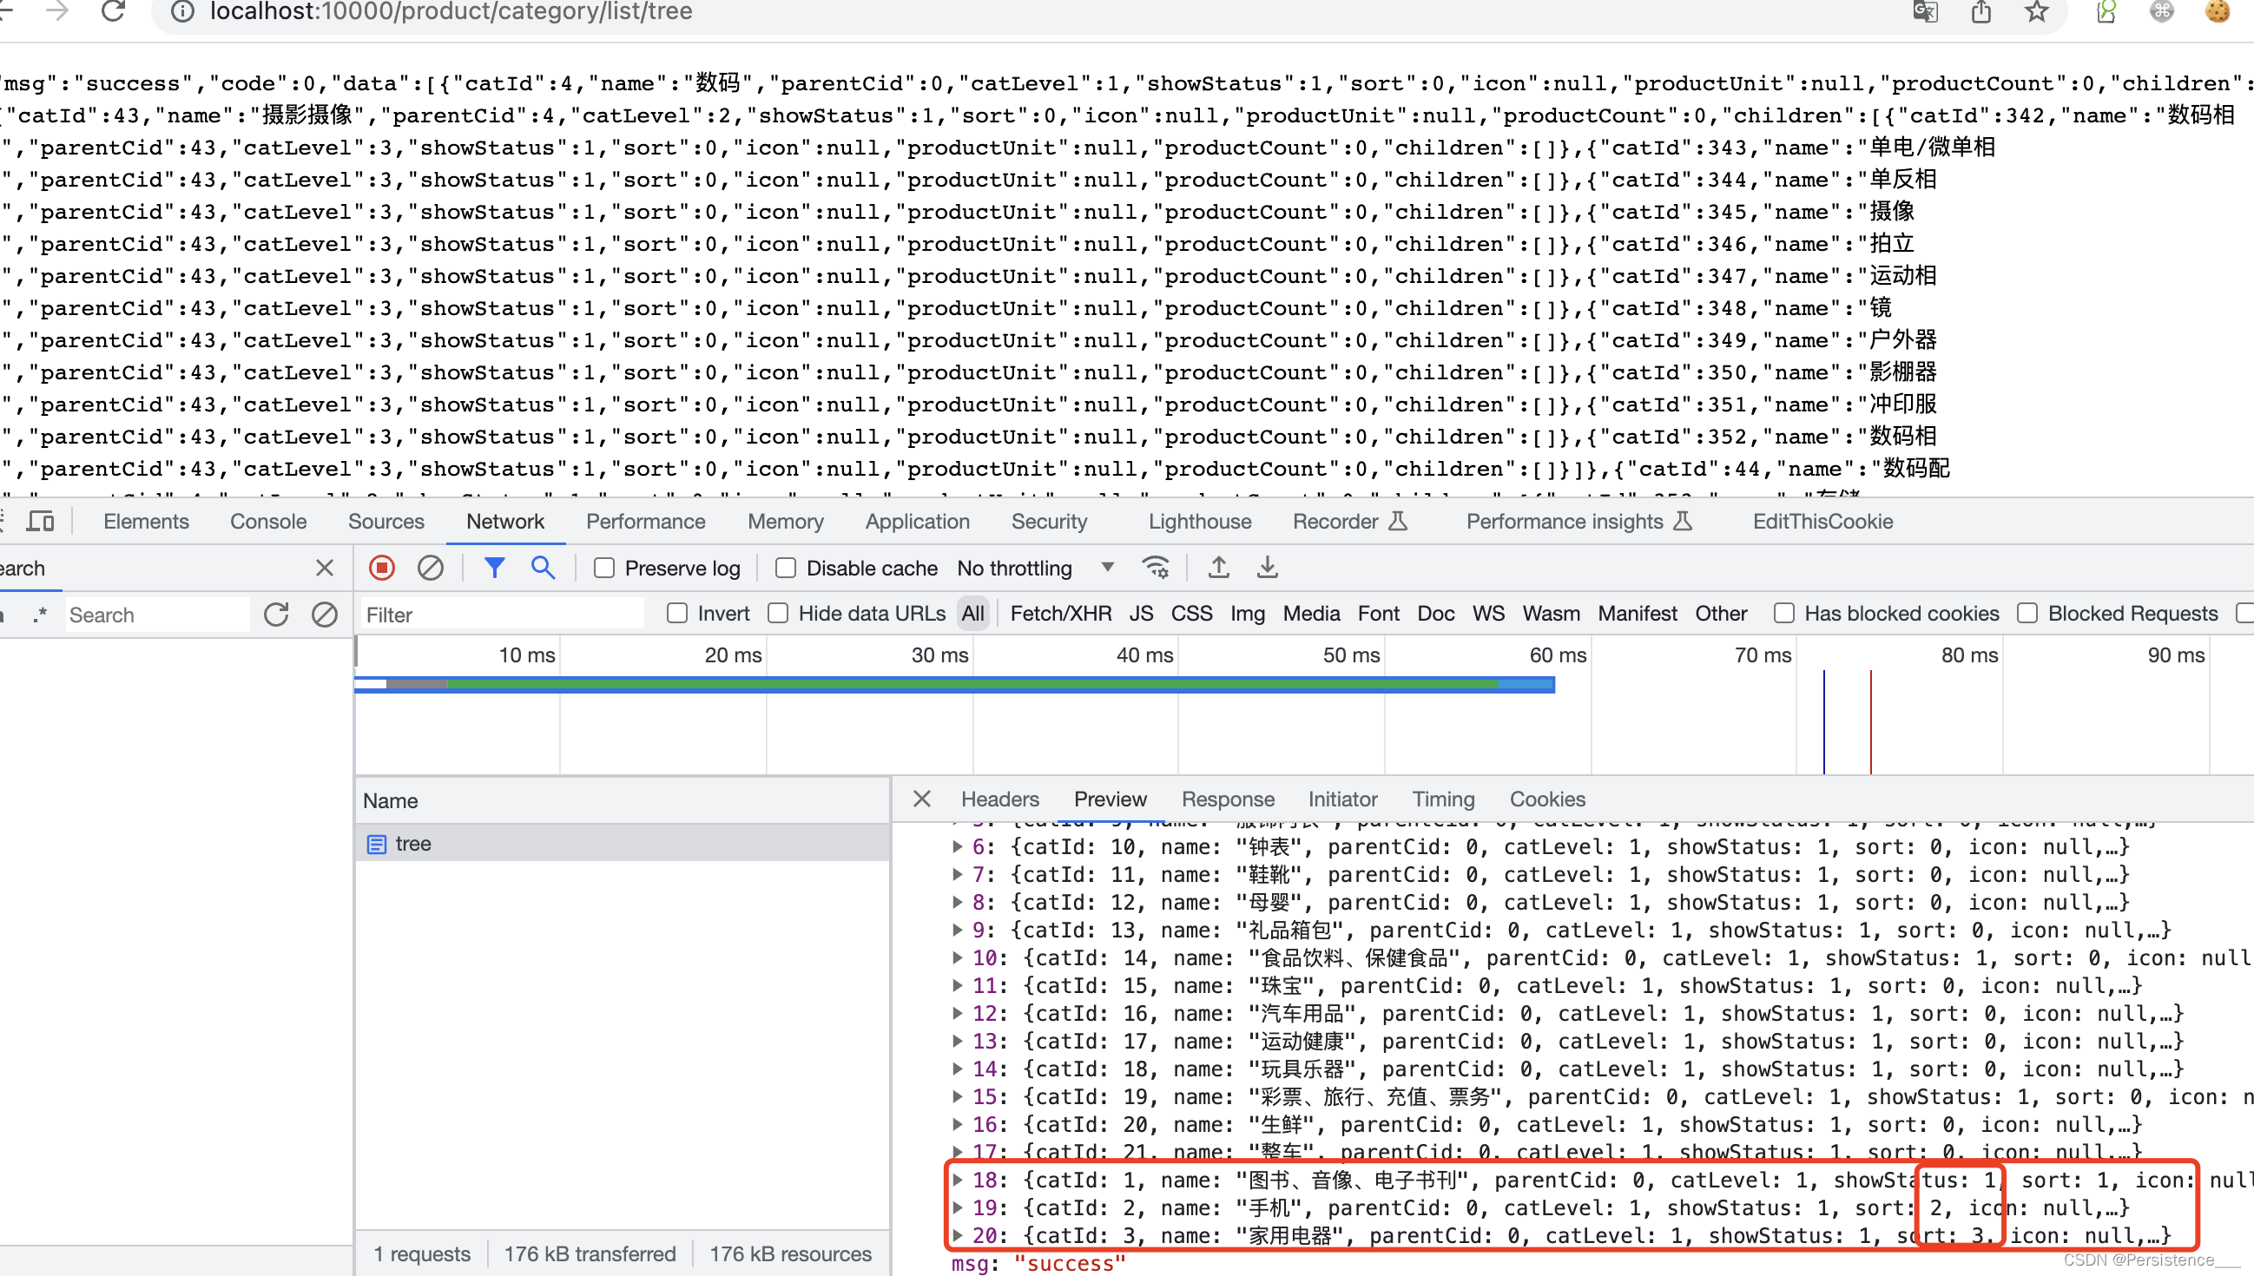
Task: Bookmark this page with the star icon
Action: click(2038, 11)
